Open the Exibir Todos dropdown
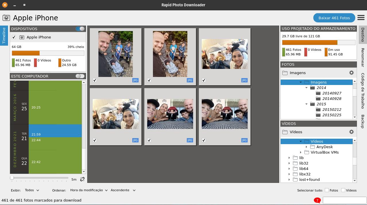 (32, 190)
